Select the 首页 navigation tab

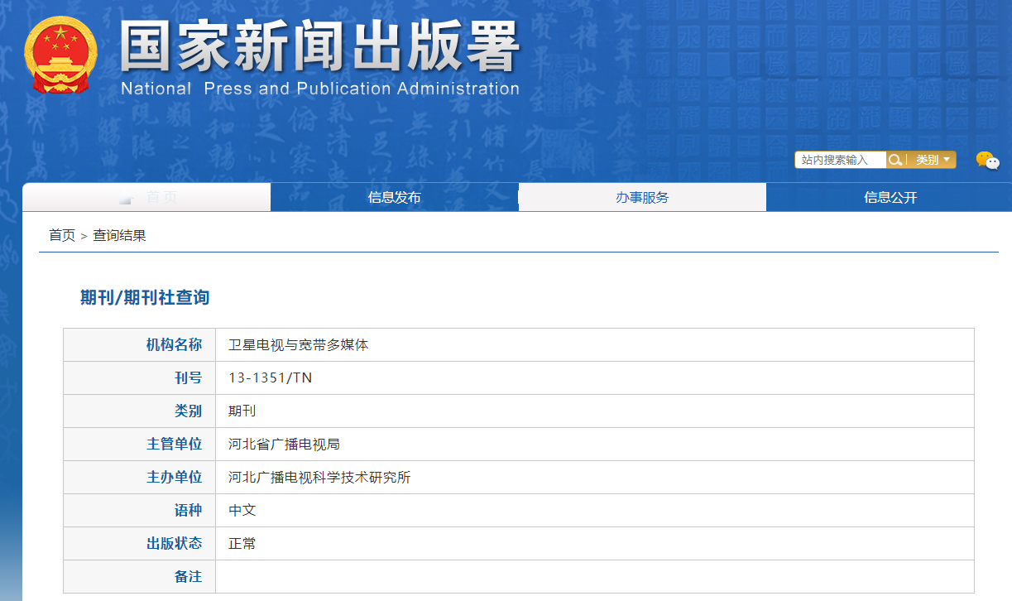[x=161, y=197]
